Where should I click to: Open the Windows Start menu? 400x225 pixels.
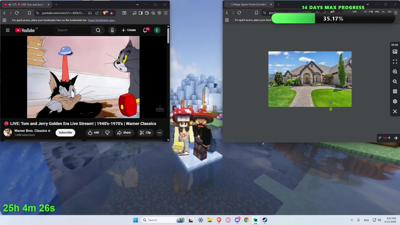click(x=135, y=220)
